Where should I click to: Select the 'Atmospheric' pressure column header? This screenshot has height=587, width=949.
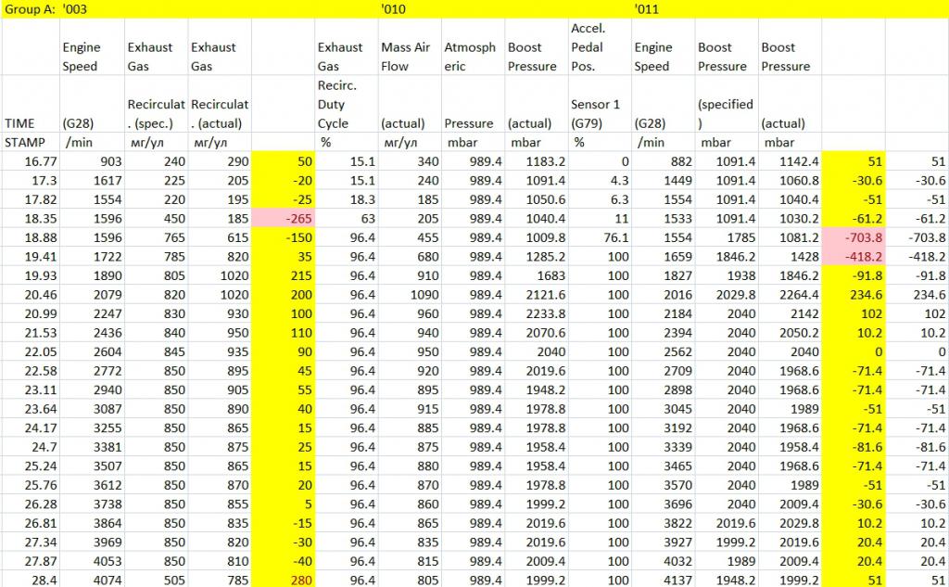[473, 46]
